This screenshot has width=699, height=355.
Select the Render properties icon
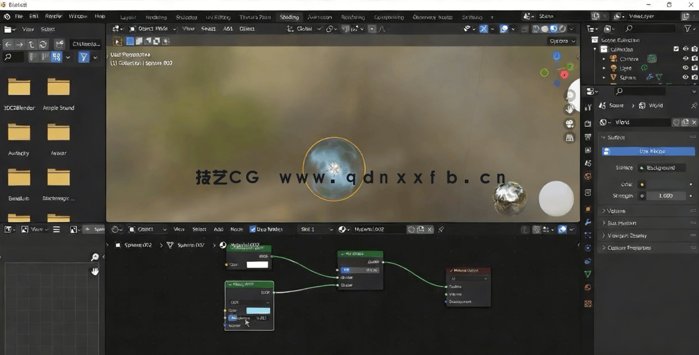(x=588, y=122)
